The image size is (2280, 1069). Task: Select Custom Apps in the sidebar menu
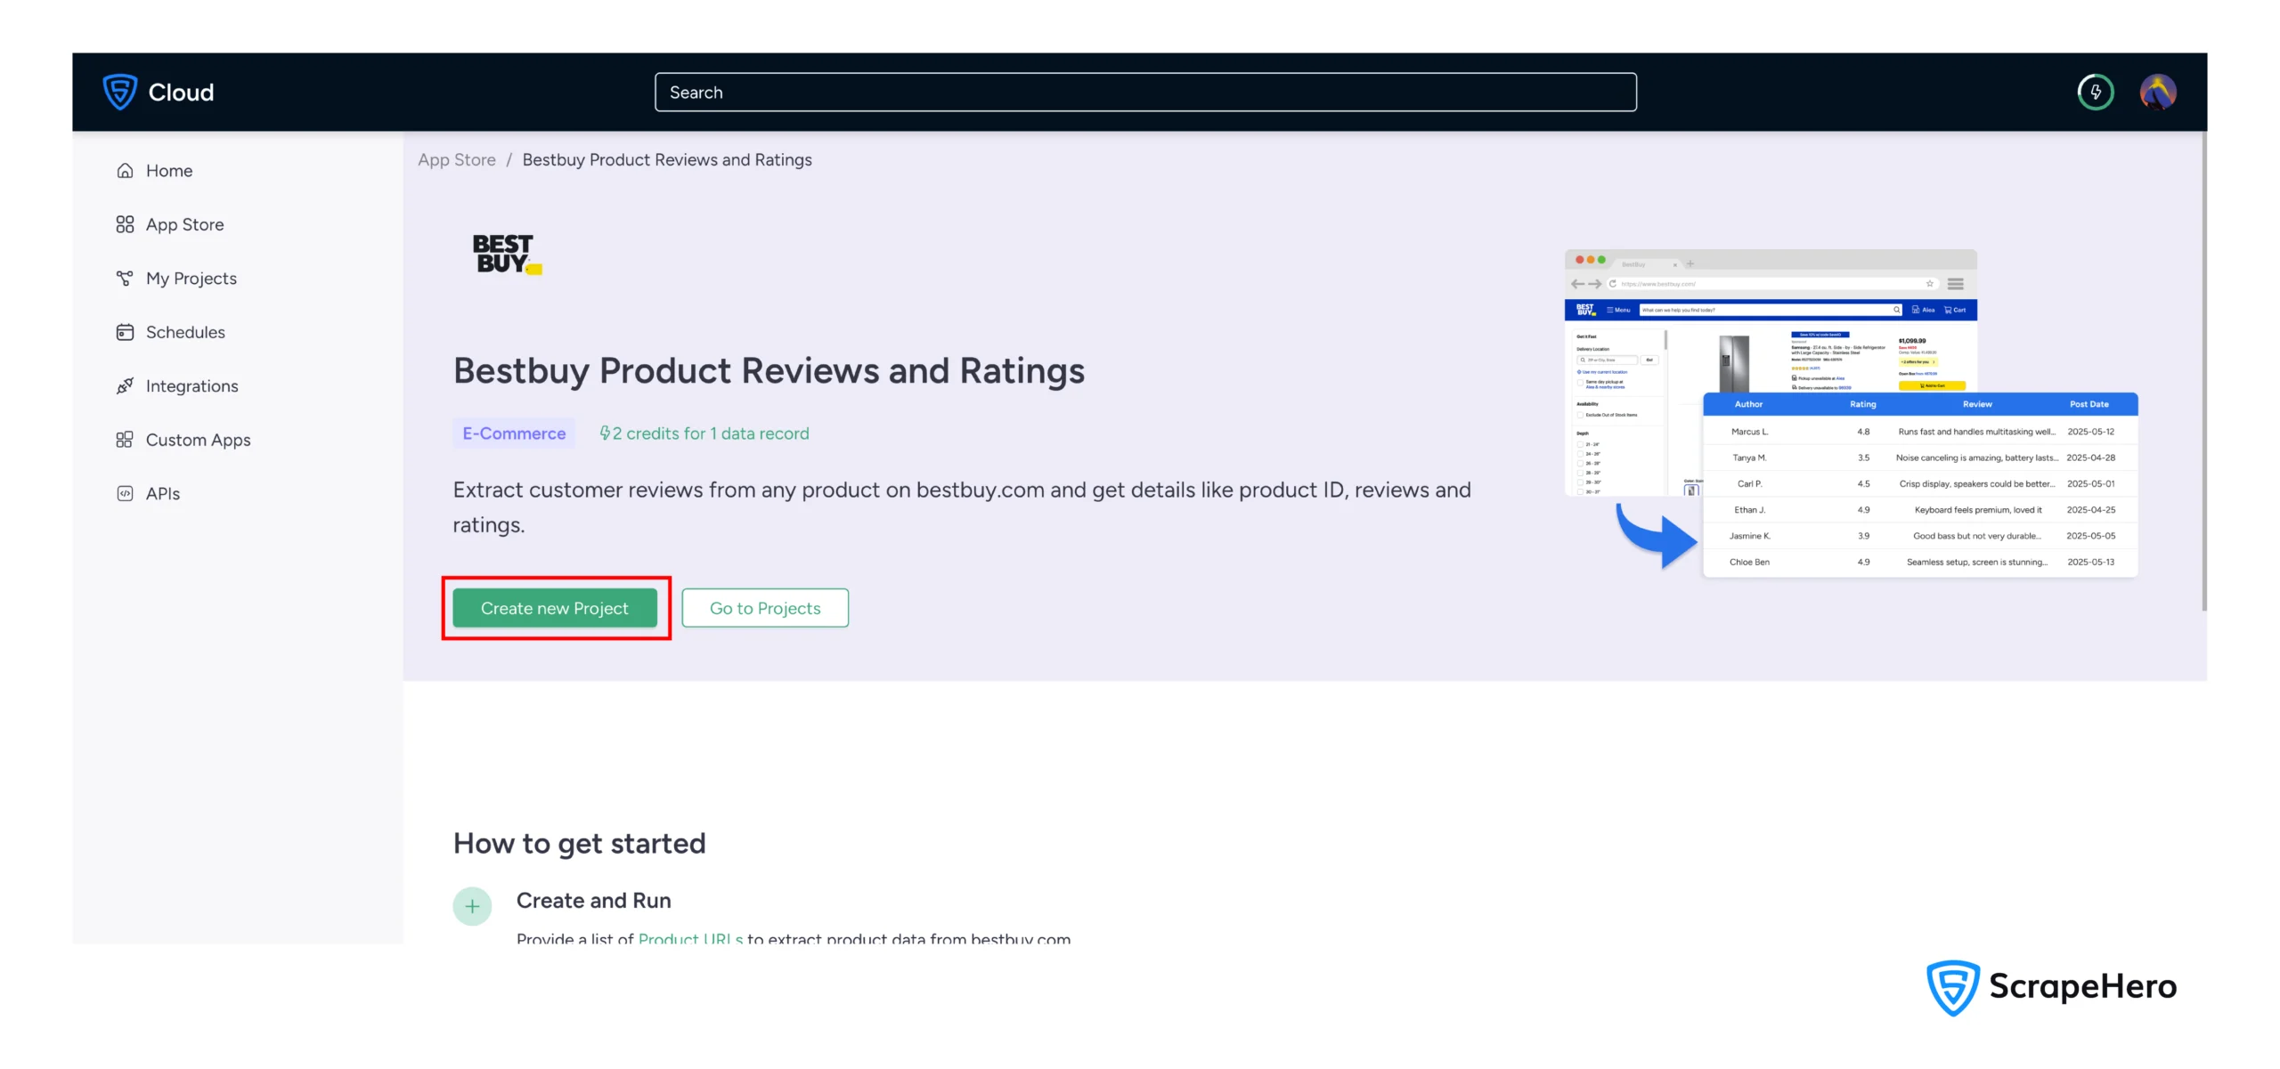point(198,440)
